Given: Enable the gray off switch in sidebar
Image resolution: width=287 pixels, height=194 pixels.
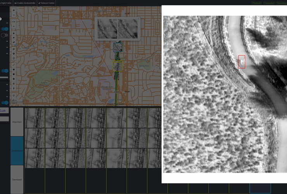Looking at the screenshot, I should point(5,35).
